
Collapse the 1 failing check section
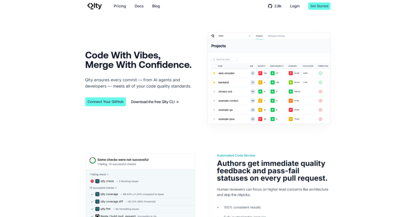pyautogui.click(x=99, y=174)
